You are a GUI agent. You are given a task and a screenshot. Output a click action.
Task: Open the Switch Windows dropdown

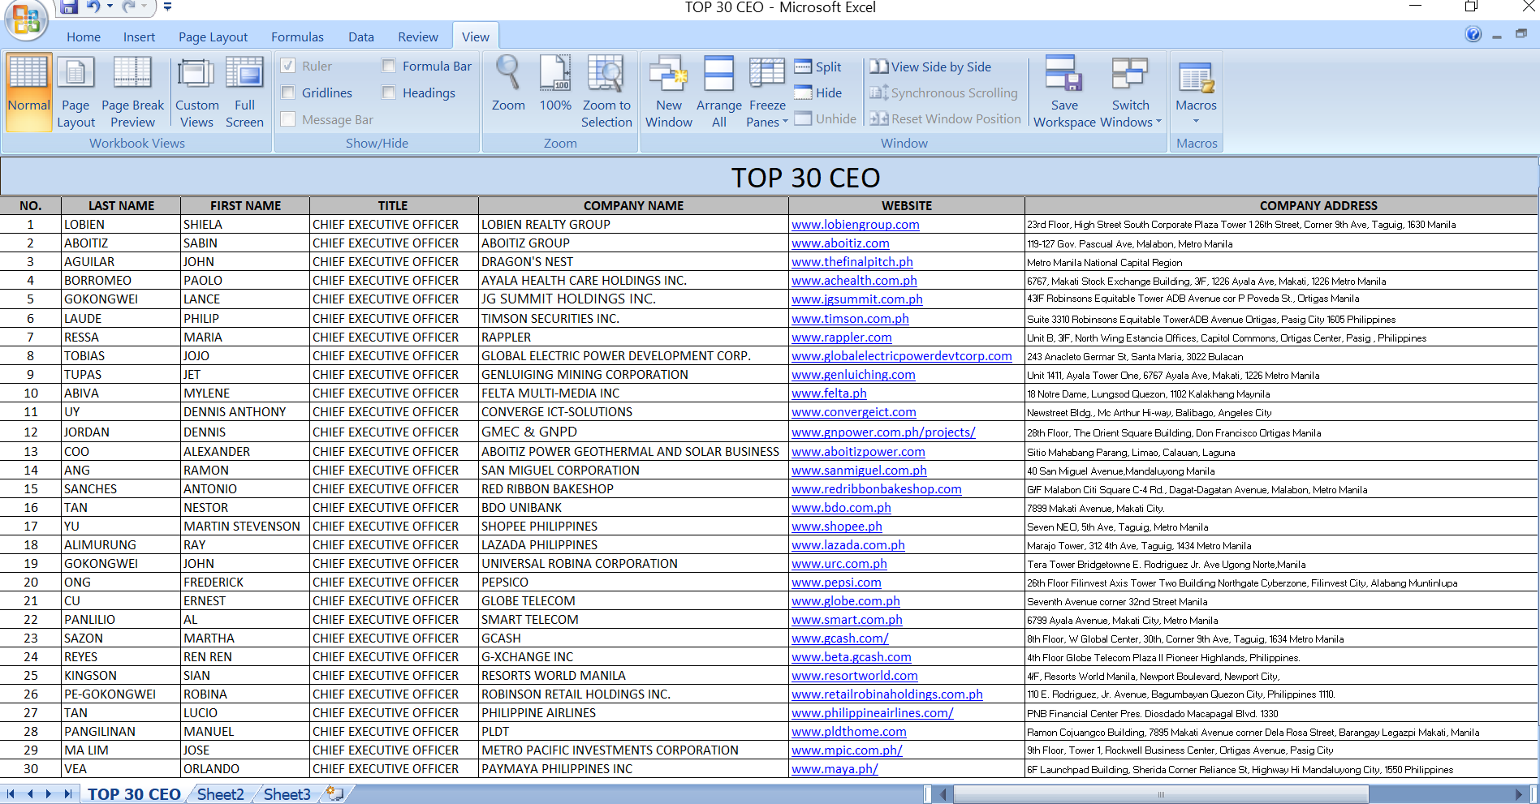coord(1131,92)
